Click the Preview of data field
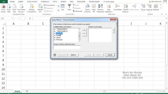This screenshot has height=94, width=168. [x=67, y=47]
